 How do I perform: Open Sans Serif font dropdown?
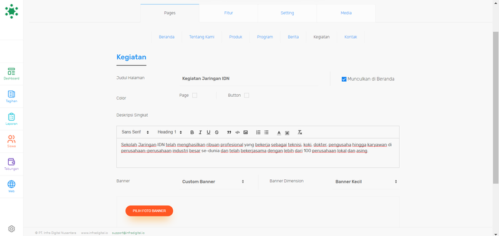(135, 132)
